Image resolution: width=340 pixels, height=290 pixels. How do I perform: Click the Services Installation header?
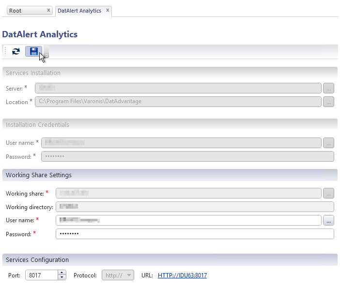[170, 73]
